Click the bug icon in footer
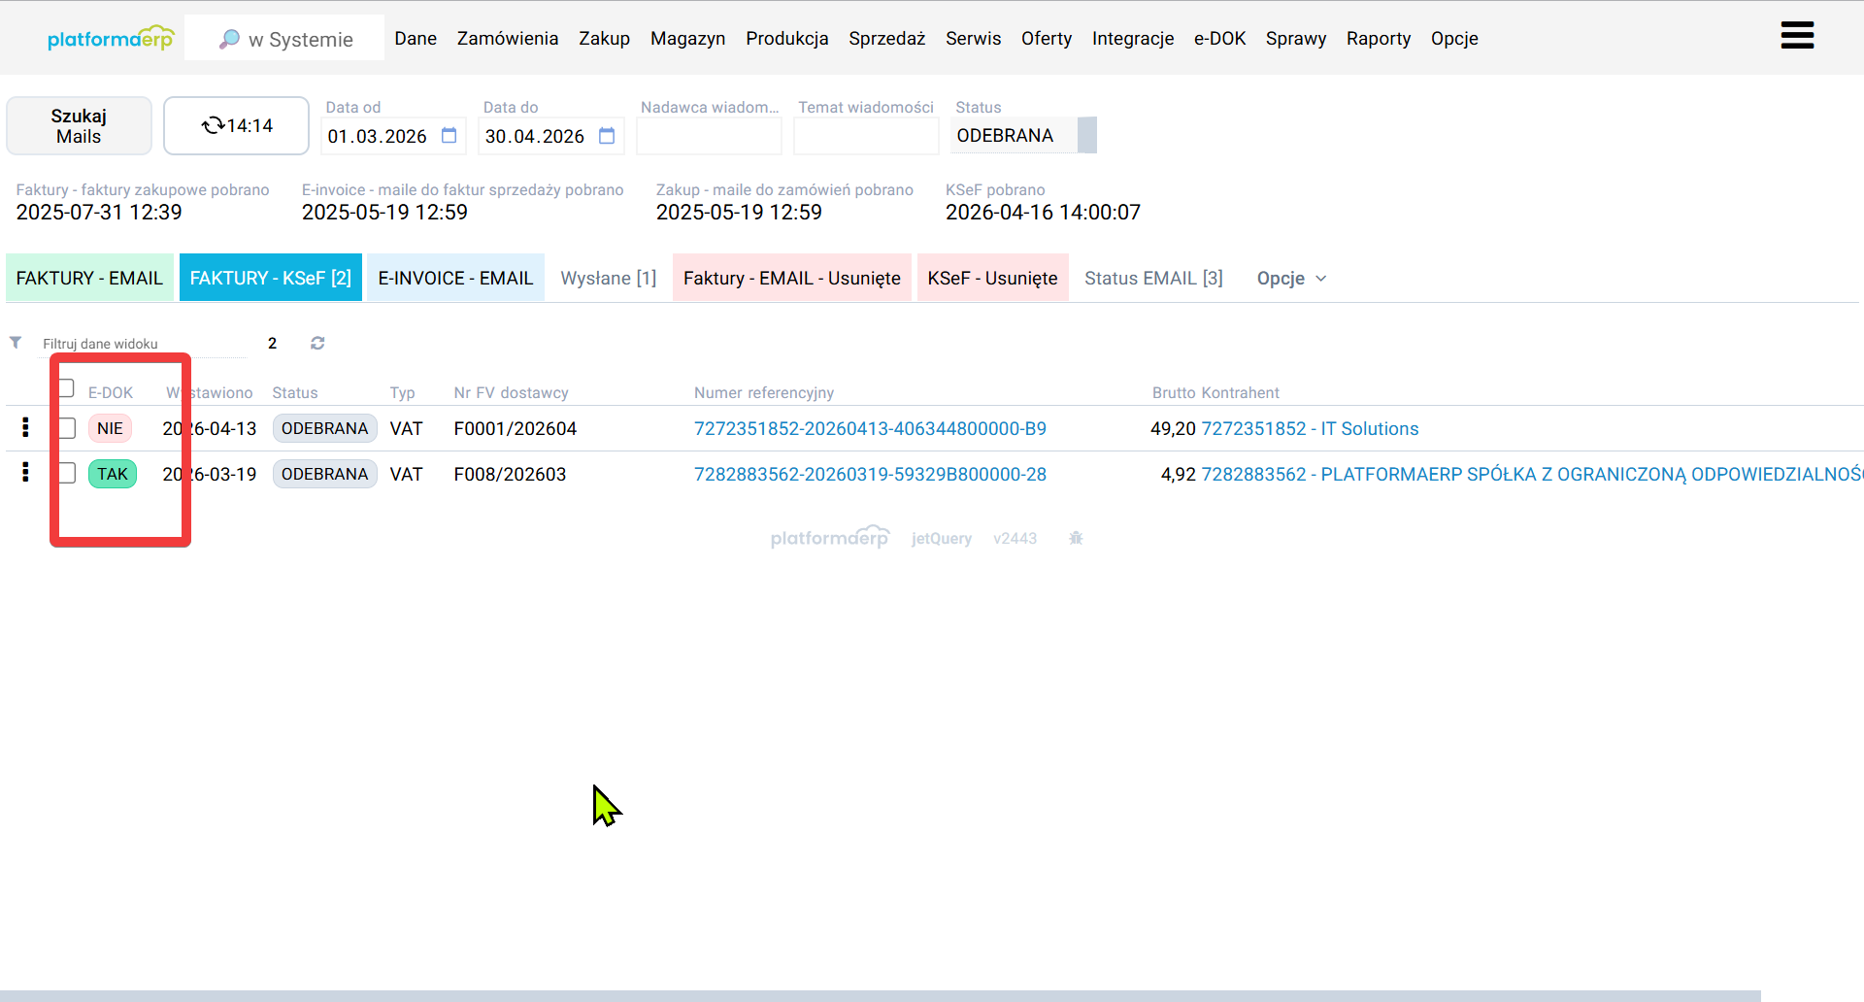1864x1002 pixels. click(x=1076, y=538)
